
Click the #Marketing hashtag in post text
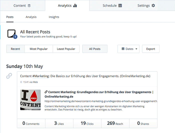pos(40,76)
